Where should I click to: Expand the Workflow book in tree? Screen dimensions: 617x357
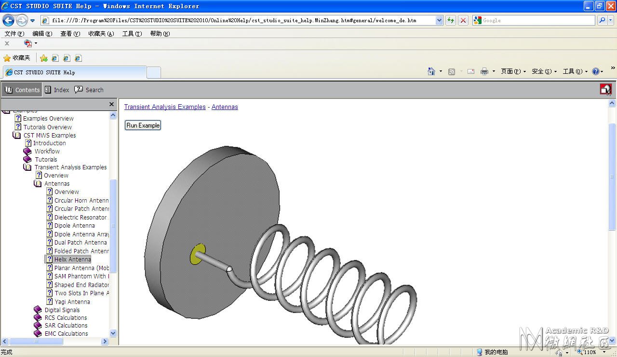click(27, 151)
